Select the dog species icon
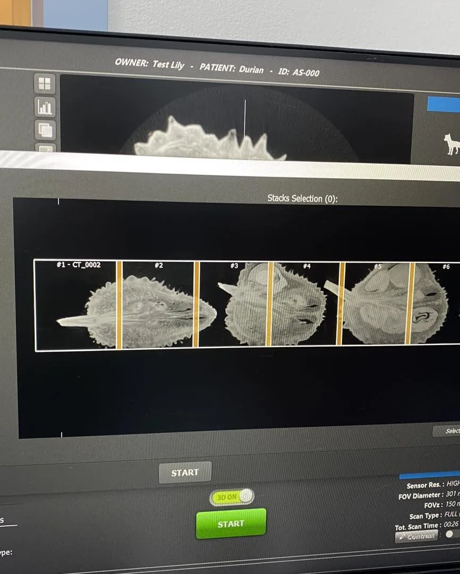 coord(451,145)
